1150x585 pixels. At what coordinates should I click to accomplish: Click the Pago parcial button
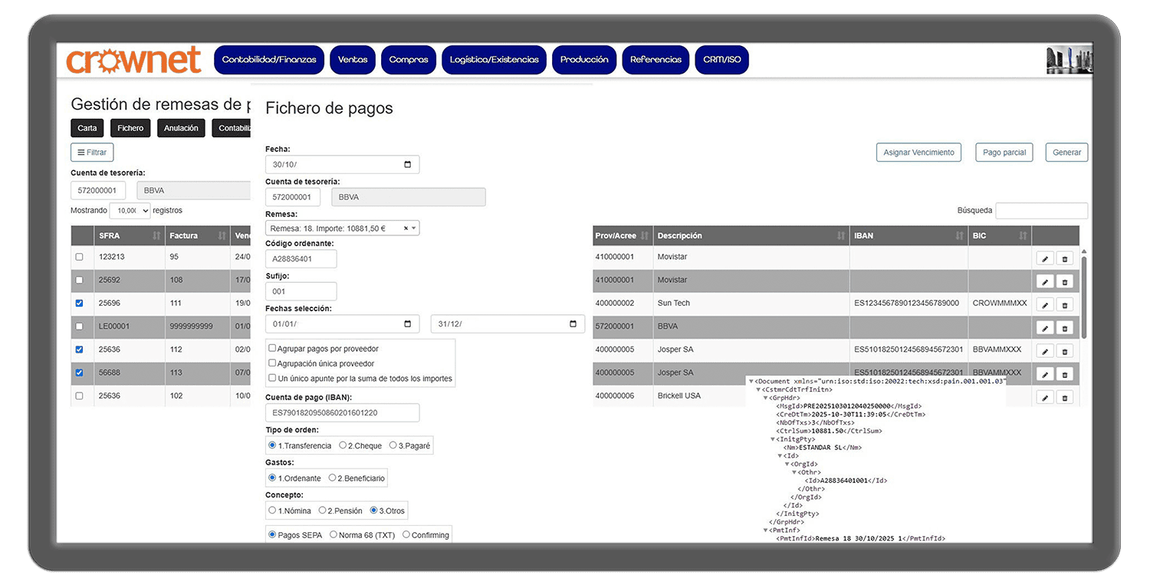1004,153
